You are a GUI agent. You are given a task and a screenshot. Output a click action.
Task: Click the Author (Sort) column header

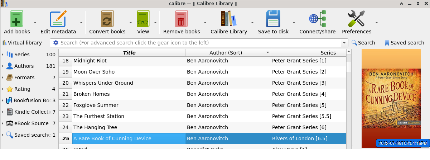coord(226,53)
